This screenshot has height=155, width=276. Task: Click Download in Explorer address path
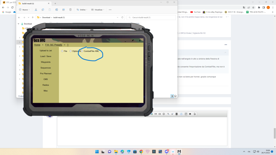point(46,17)
